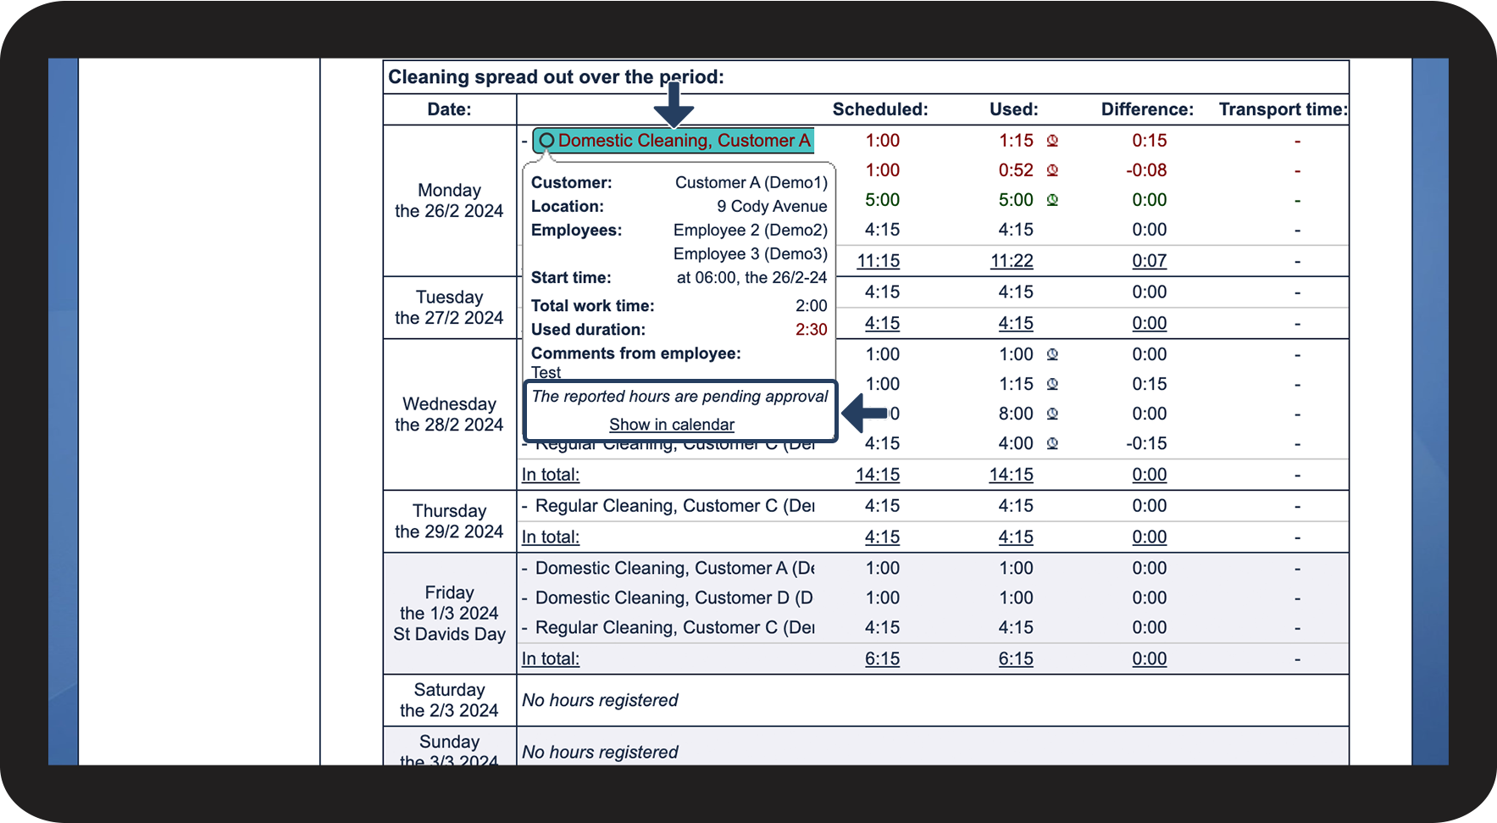Open Friday's Domestic Cleaning, Customer D entry
This screenshot has height=823, width=1497.
pos(674,598)
